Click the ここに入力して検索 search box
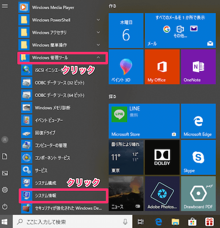The image size is (220, 228). (x=73, y=222)
